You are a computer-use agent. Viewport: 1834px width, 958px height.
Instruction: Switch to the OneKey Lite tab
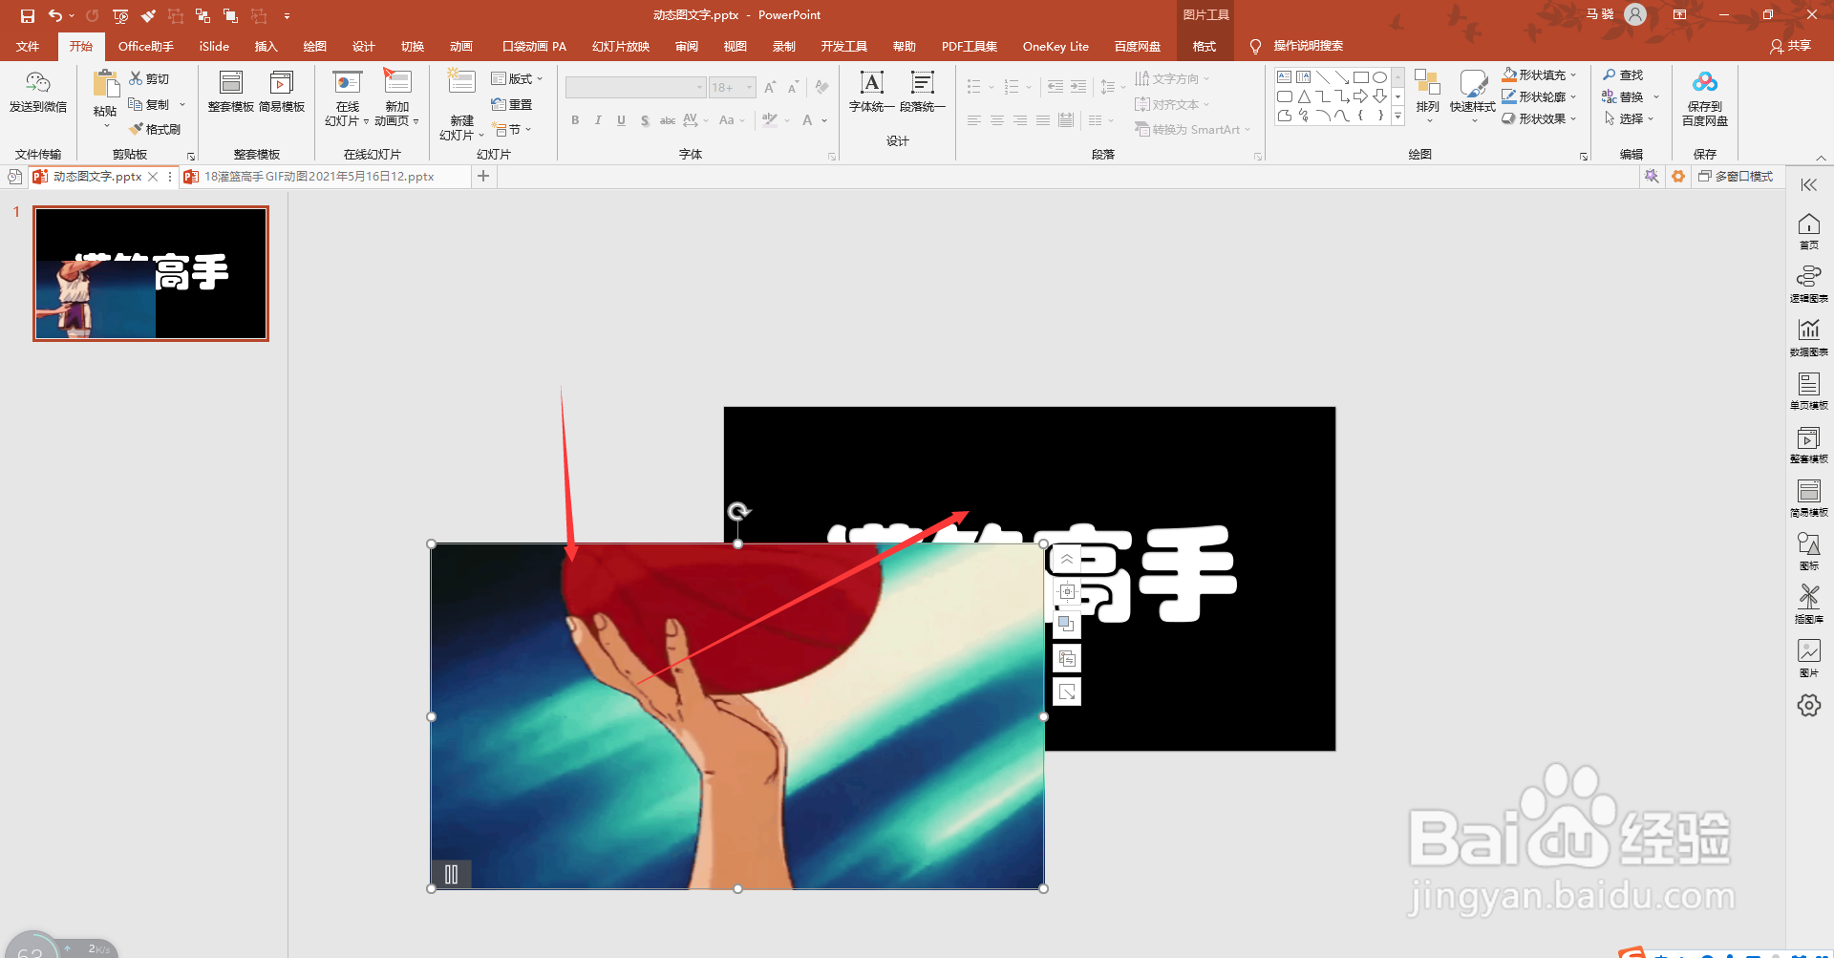tap(1056, 46)
